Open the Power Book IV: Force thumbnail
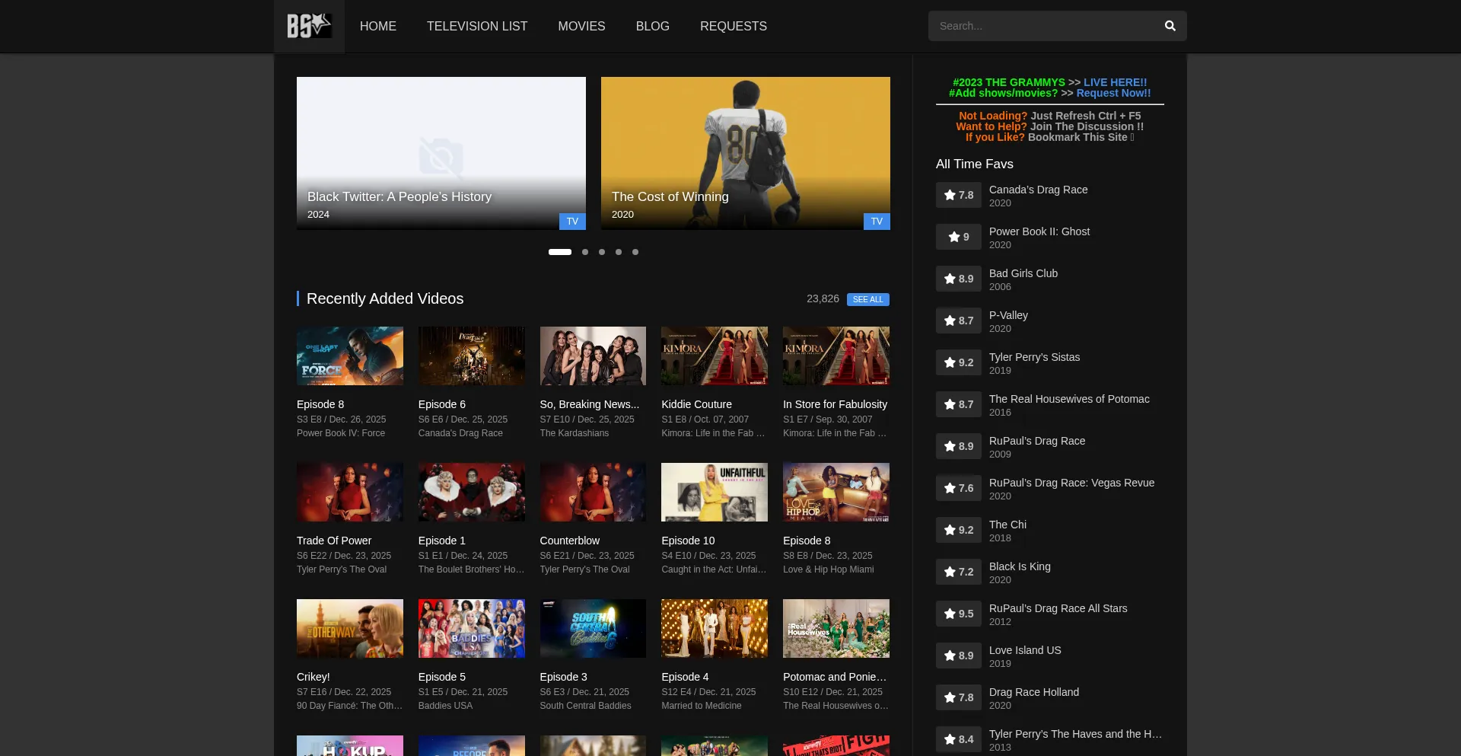This screenshot has width=1461, height=756. click(x=350, y=356)
